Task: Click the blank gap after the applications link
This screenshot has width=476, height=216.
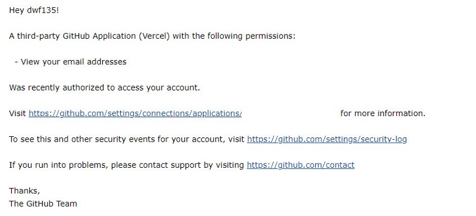Action: (x=291, y=114)
